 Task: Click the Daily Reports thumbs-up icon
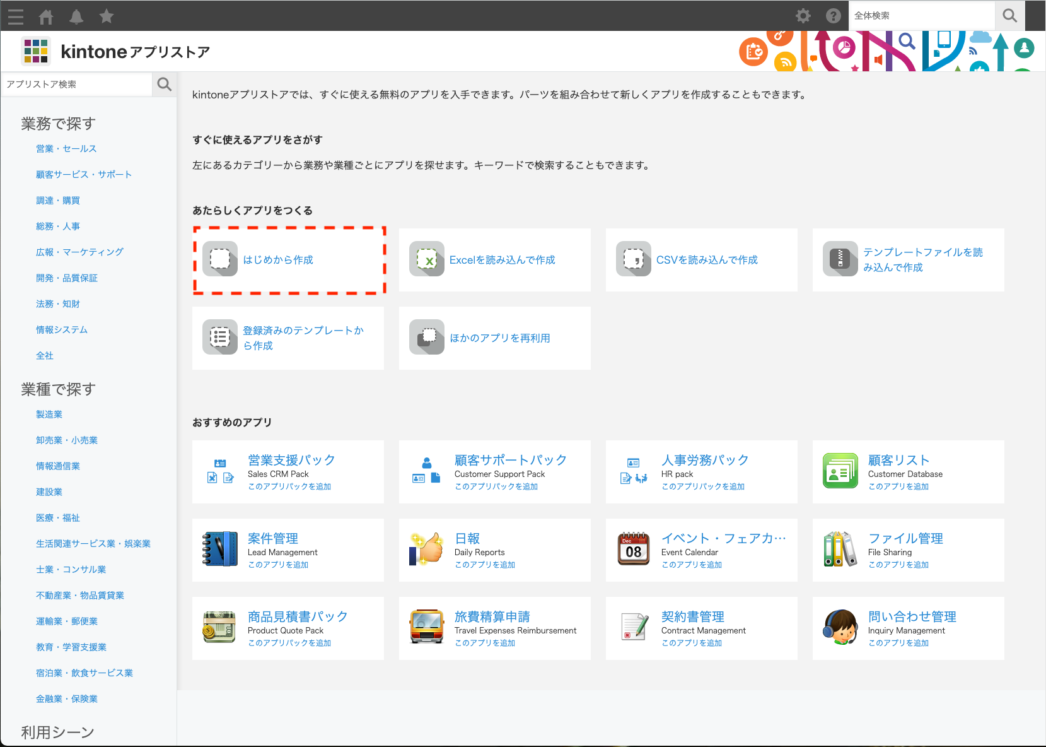(426, 550)
